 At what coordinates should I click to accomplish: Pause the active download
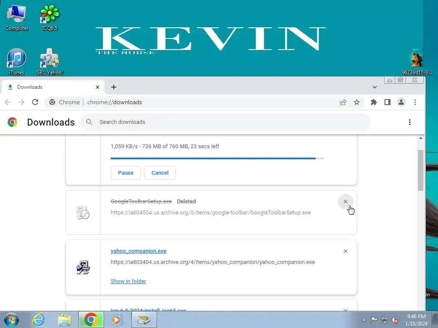tap(126, 173)
